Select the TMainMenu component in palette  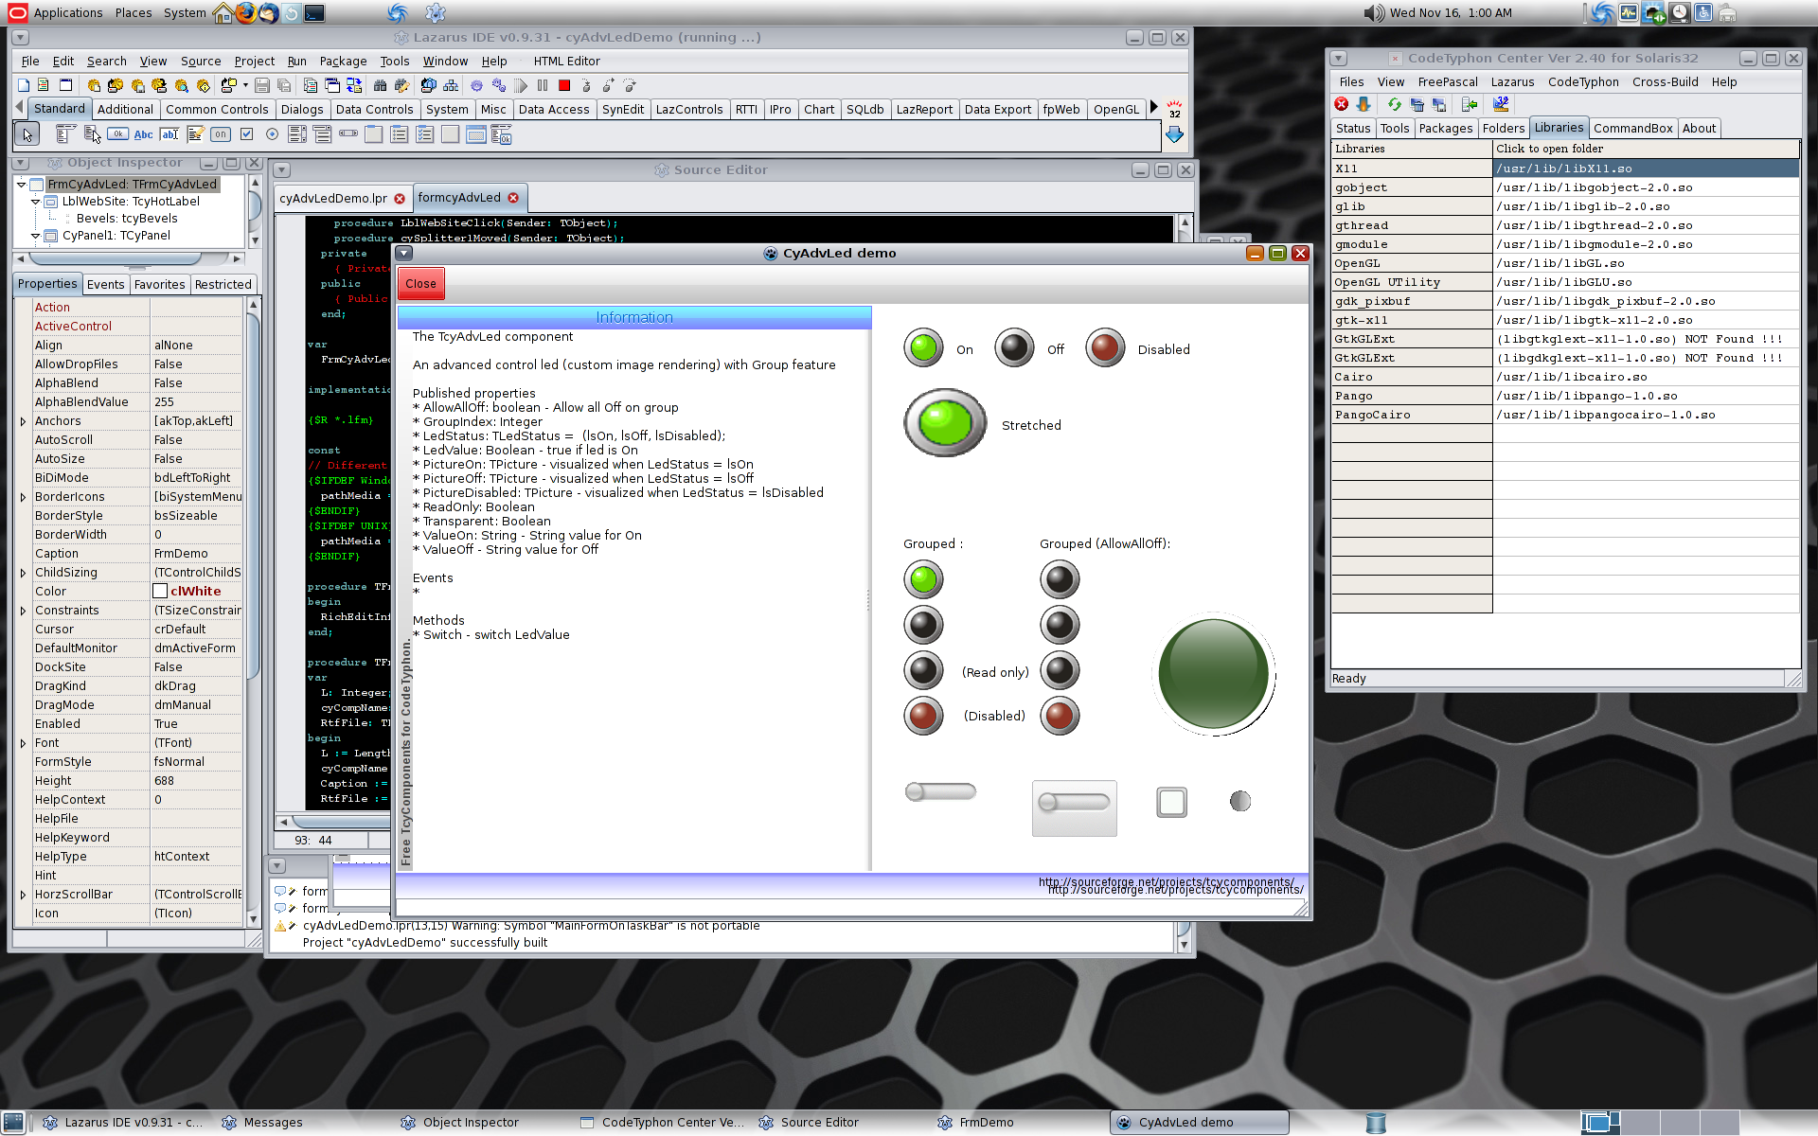pos(65,134)
